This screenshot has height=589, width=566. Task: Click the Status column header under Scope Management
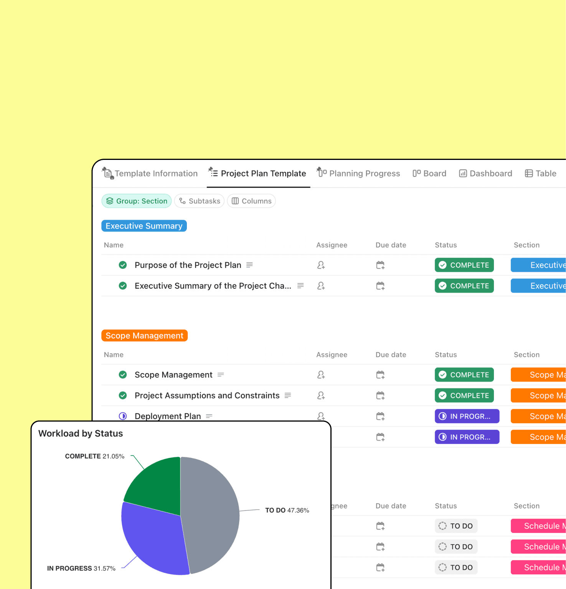[446, 355]
